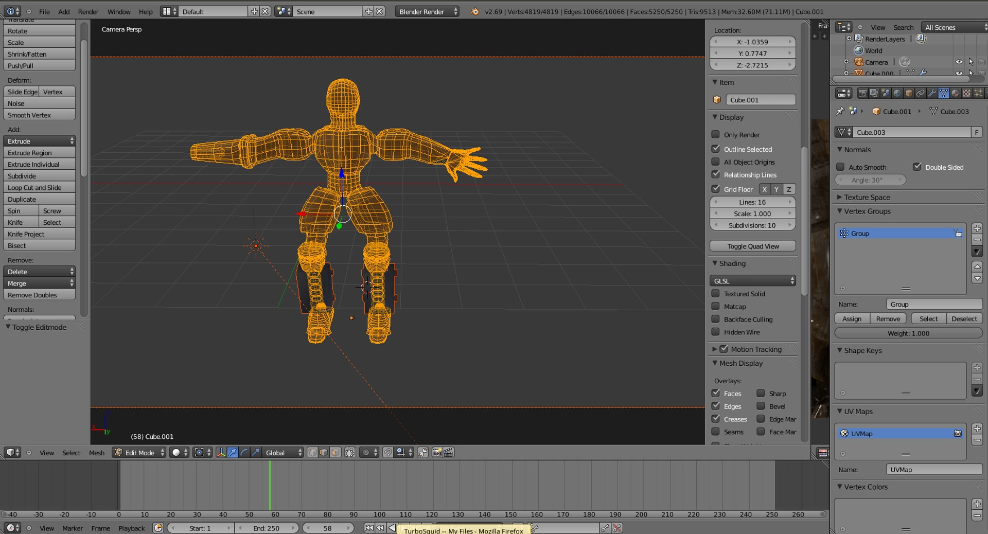Viewport: 988px width, 534px height.
Task: Switch to edge select mode
Action: point(324,453)
